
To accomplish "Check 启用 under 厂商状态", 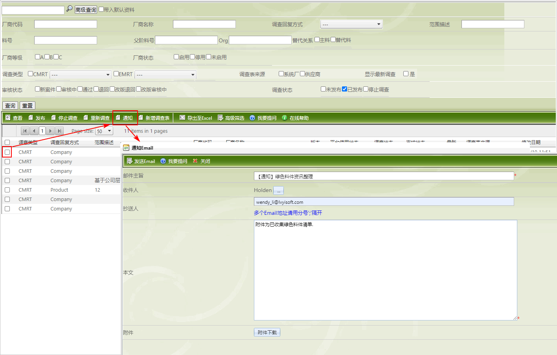I will pos(176,57).
